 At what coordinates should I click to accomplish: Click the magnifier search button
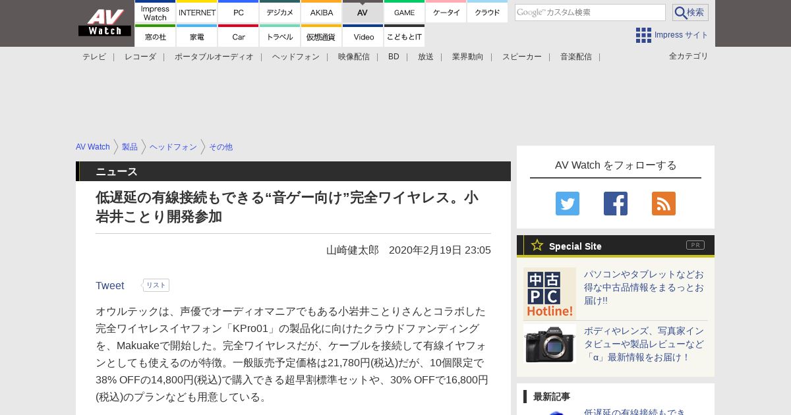pos(690,13)
